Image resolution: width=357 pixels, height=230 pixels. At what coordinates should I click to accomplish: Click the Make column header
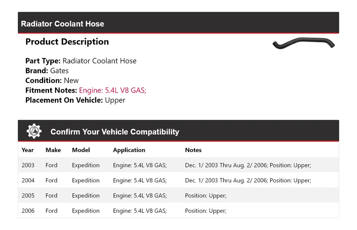[53, 150]
